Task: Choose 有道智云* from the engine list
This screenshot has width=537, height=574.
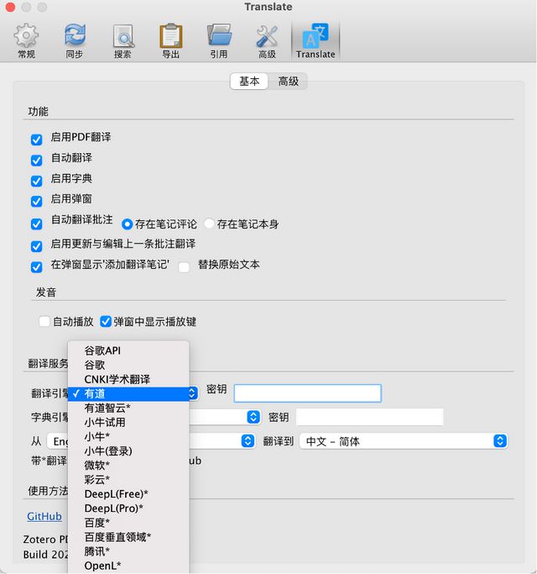Action: coord(128,408)
